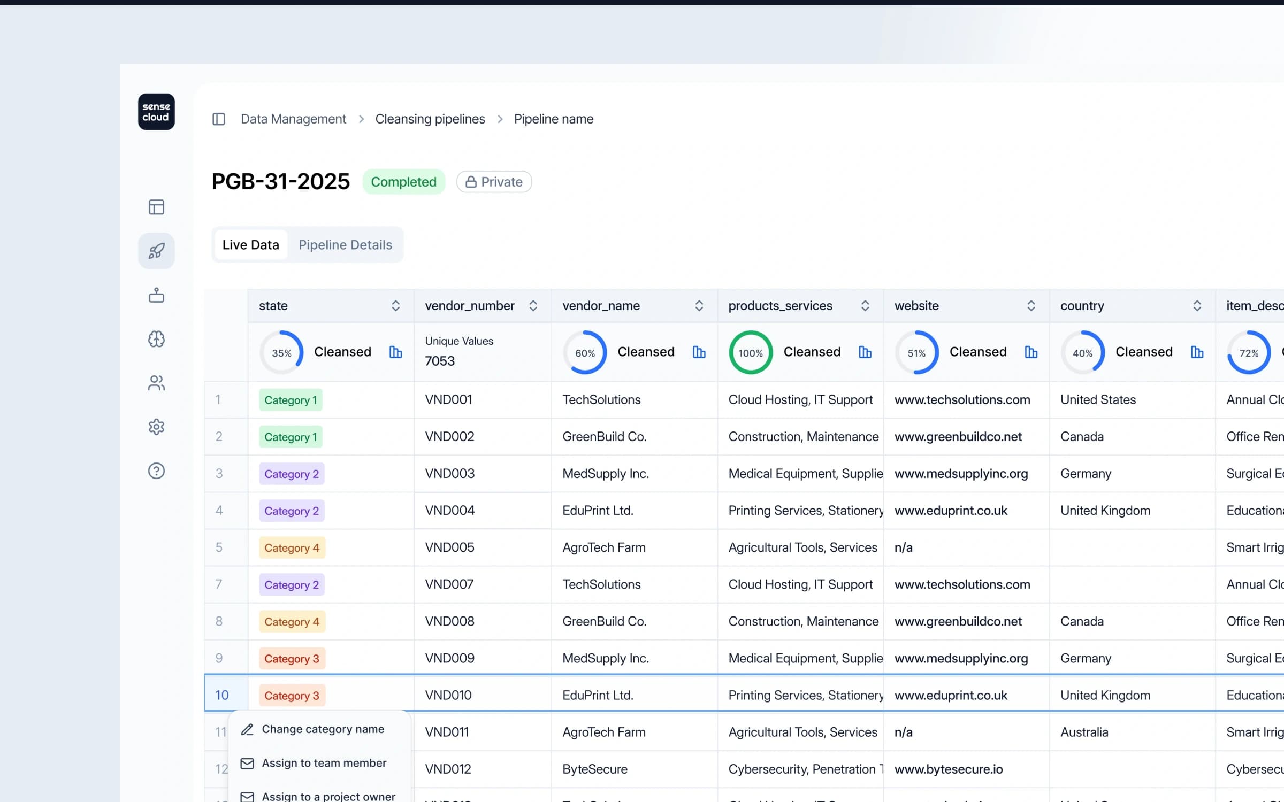
Task: Click the 100% products_services progress ring
Action: (x=751, y=352)
